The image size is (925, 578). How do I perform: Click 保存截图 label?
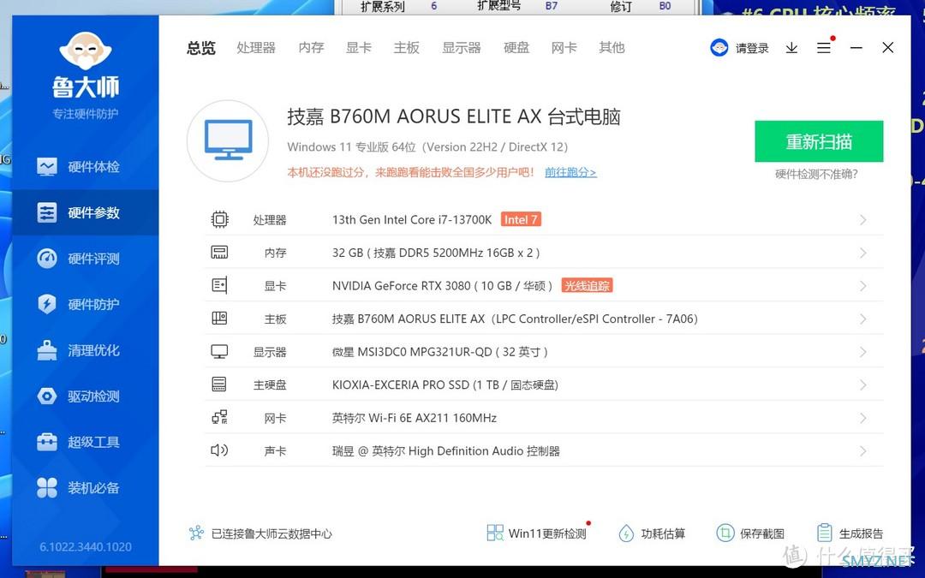(x=762, y=533)
